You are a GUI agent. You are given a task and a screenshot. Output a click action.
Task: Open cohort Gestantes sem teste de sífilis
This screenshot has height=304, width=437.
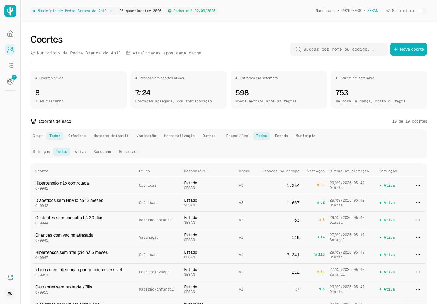(x=64, y=287)
